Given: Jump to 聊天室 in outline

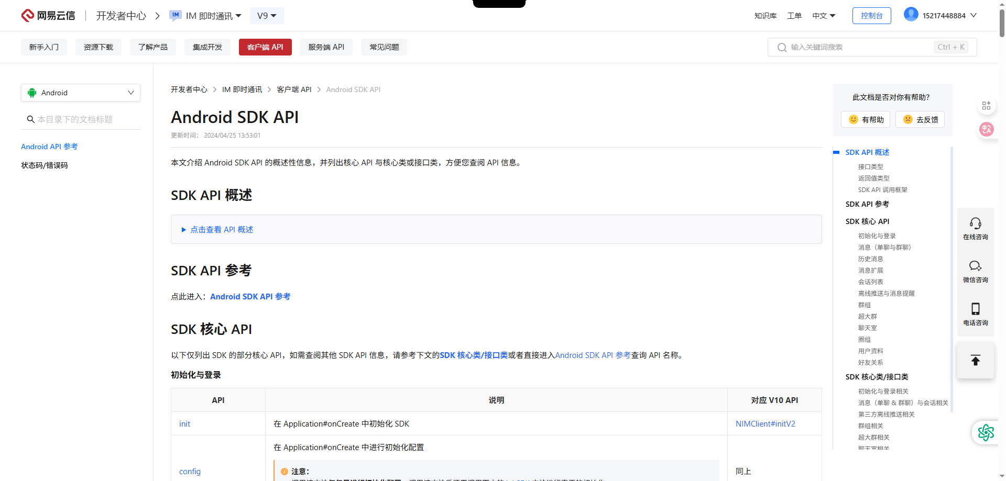Looking at the screenshot, I should (867, 328).
